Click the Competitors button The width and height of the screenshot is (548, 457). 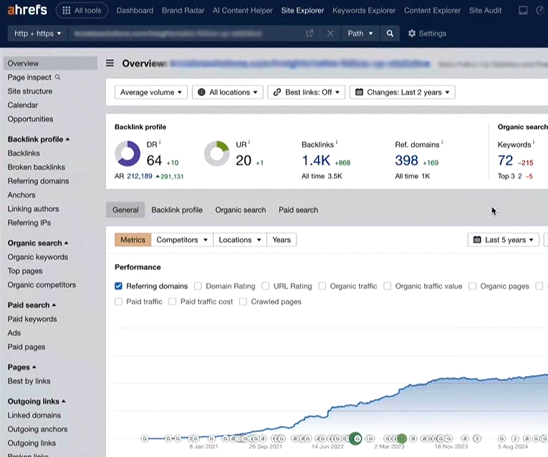(182, 240)
